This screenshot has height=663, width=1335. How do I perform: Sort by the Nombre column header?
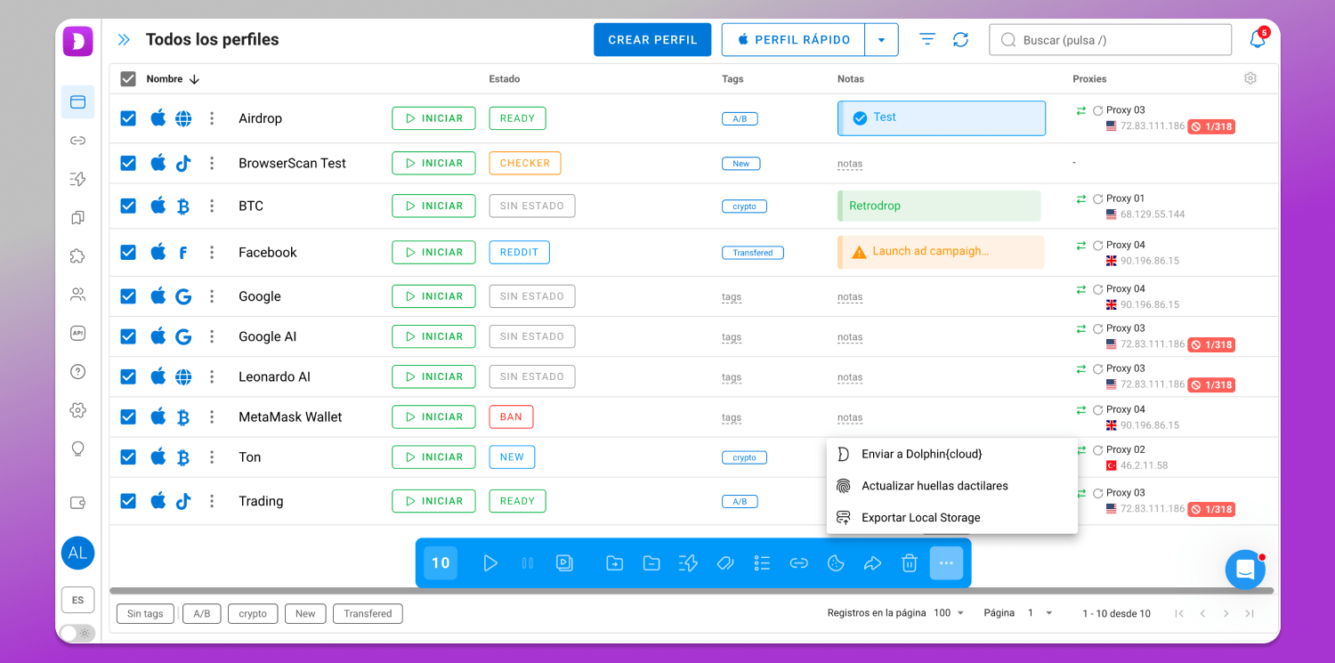point(173,79)
